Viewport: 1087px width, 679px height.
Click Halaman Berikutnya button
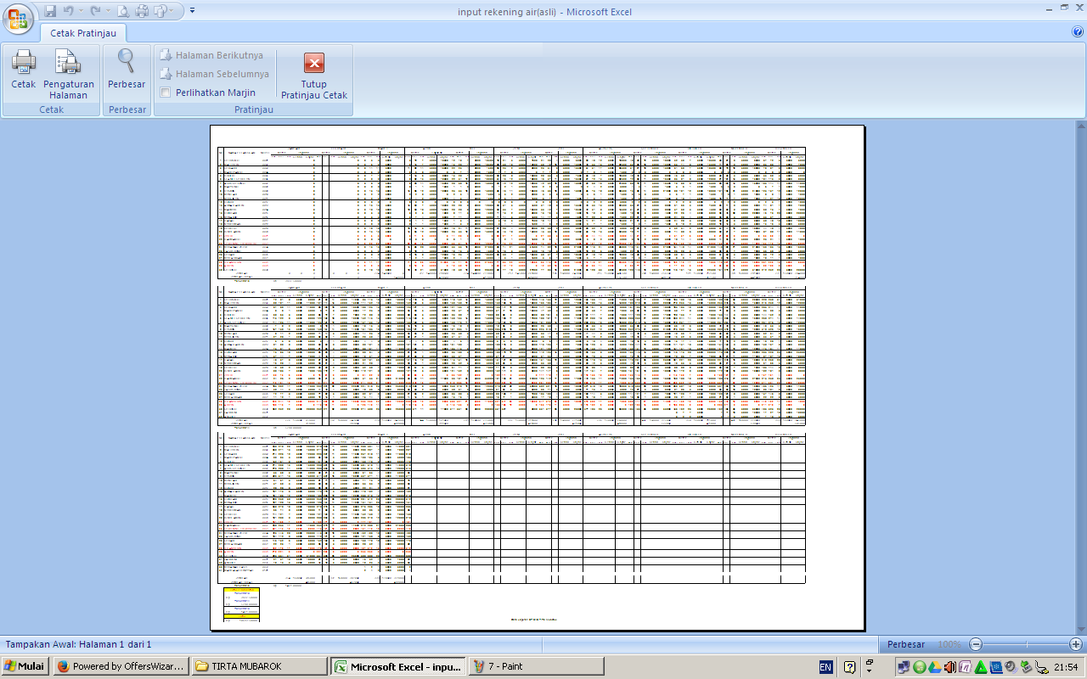tap(214, 54)
